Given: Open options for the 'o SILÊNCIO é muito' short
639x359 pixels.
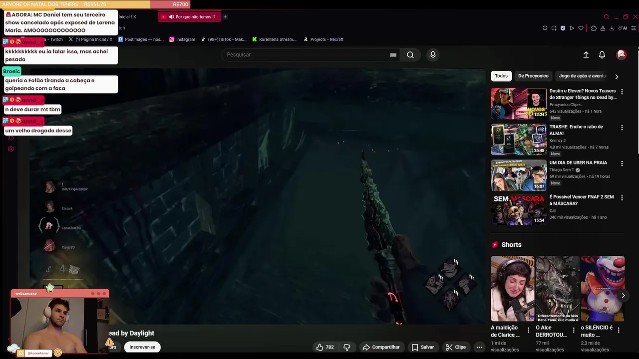Looking at the screenshot, I should click(x=619, y=330).
